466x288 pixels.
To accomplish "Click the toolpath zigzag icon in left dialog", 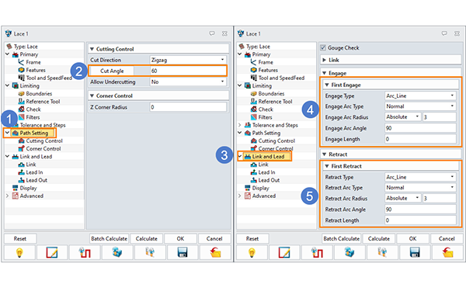I will pyautogui.click(x=85, y=252).
